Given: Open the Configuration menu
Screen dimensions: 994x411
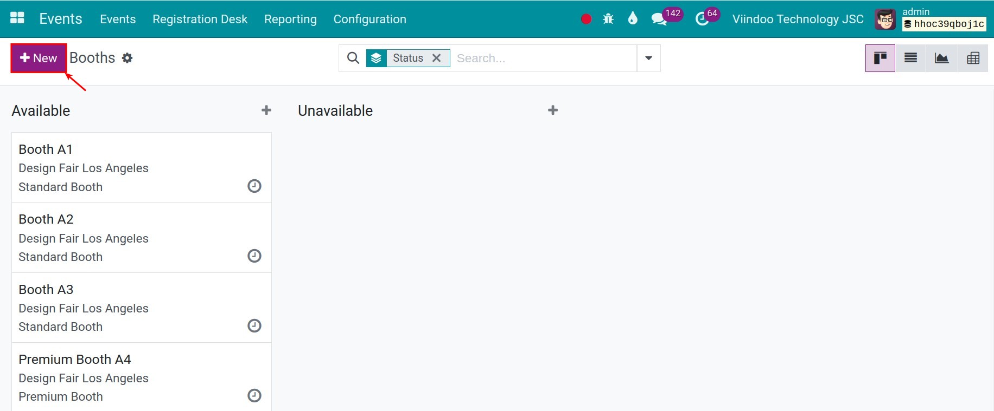Looking at the screenshot, I should (x=370, y=19).
